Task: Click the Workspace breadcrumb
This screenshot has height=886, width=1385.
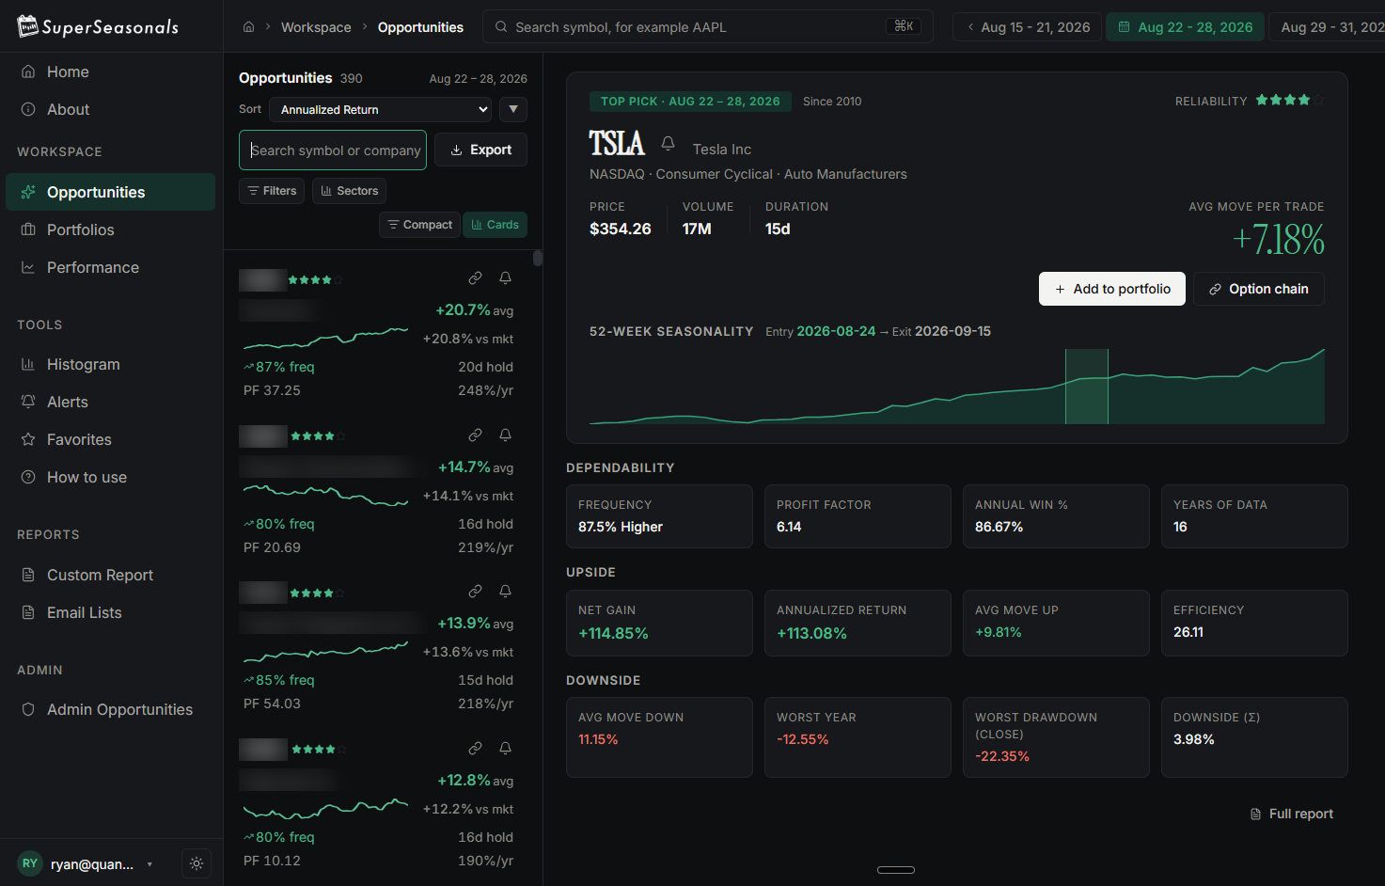Action: [316, 27]
